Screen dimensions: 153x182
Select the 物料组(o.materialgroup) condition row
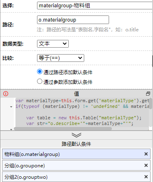pos(76,154)
